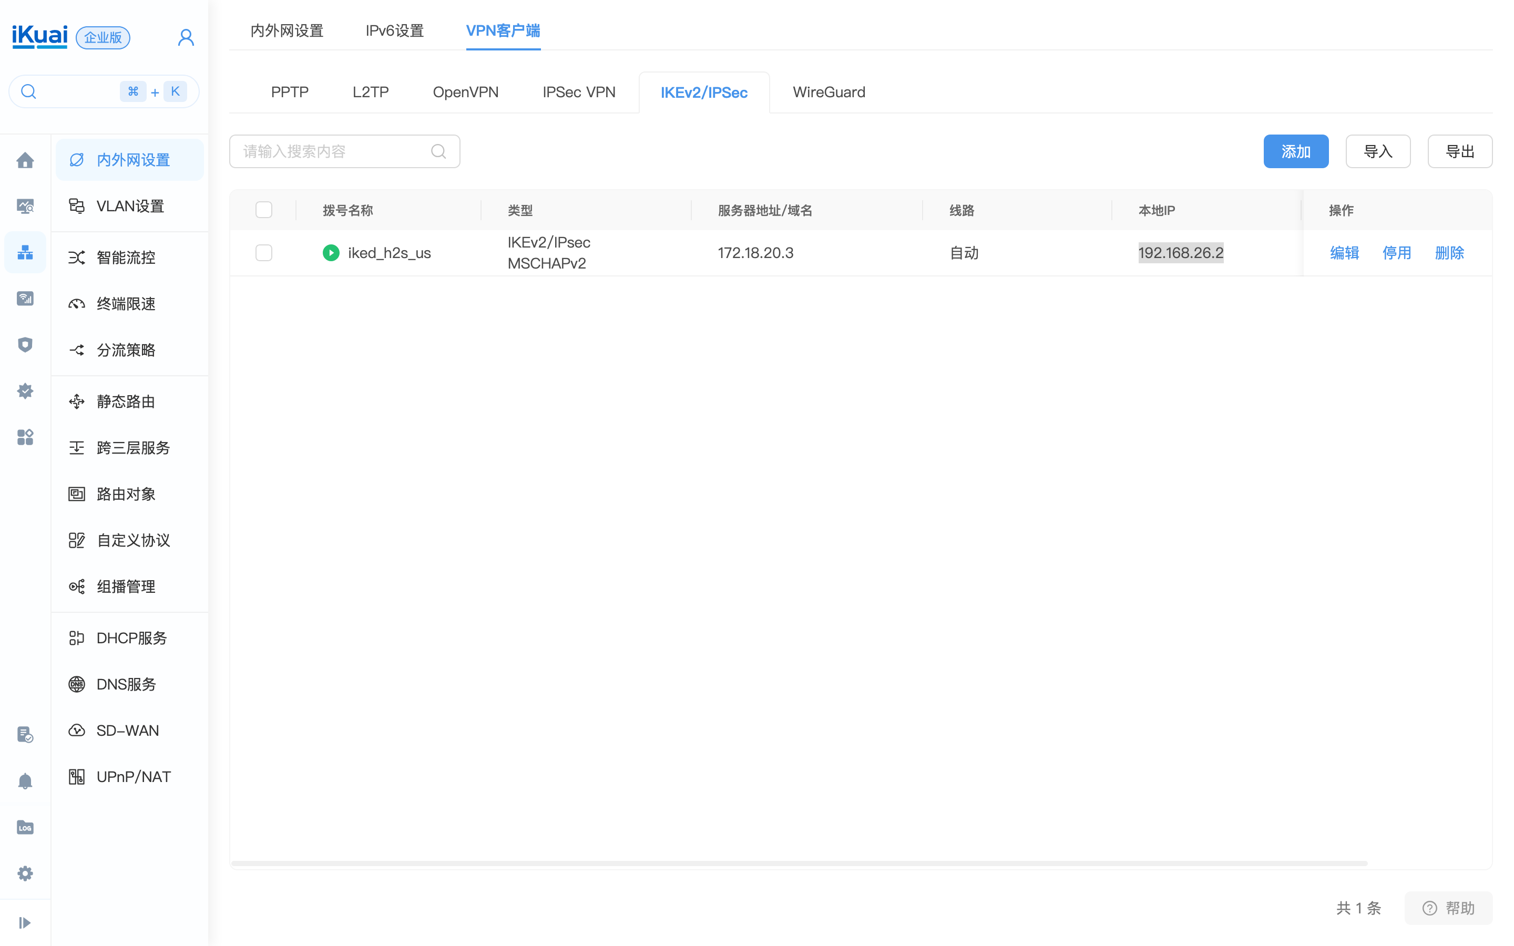The image size is (1514, 946).
Task: Click the 编辑 link for iked_h2s_us
Action: (x=1344, y=253)
